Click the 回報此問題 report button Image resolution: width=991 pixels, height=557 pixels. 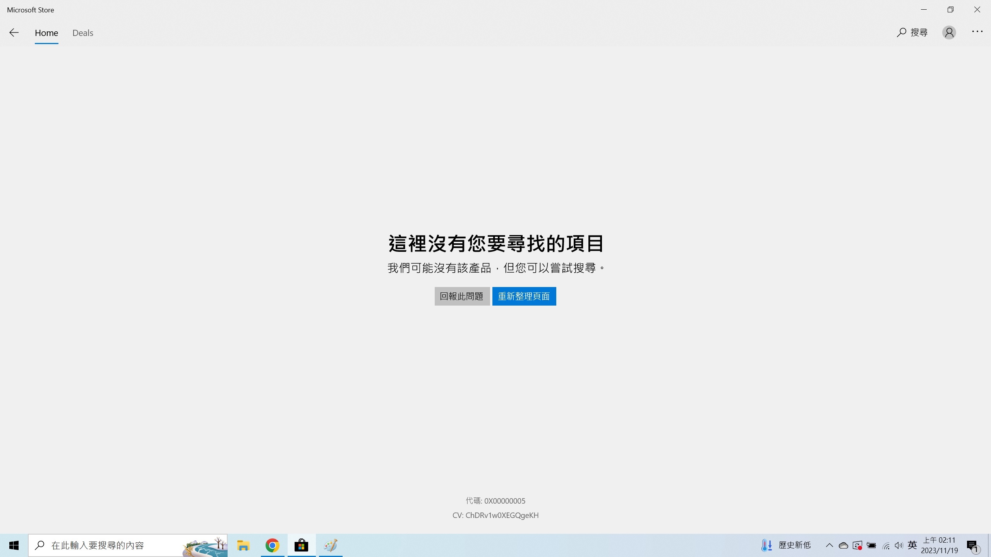click(x=462, y=296)
